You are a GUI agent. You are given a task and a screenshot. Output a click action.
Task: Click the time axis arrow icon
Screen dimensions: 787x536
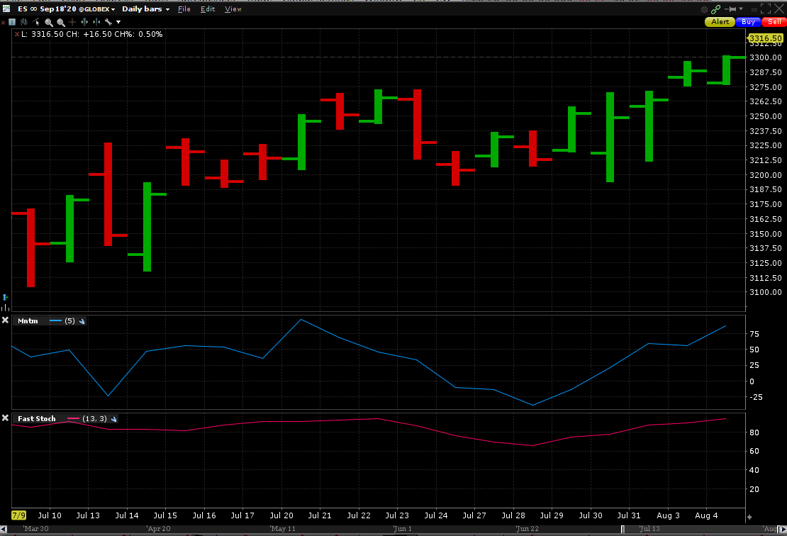(x=749, y=517)
